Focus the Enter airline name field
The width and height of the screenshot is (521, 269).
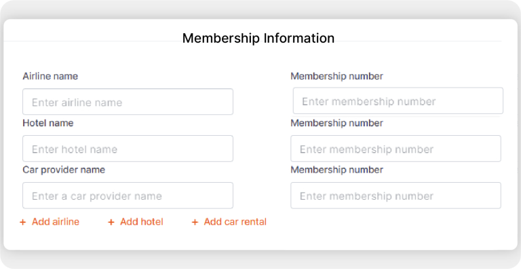[x=128, y=101]
